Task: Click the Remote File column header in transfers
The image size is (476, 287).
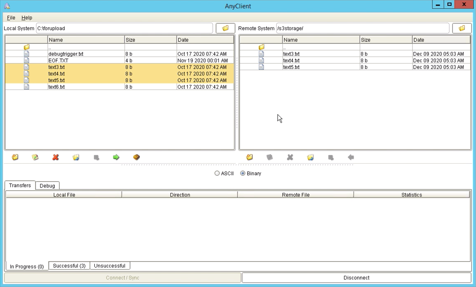Action: (296, 195)
